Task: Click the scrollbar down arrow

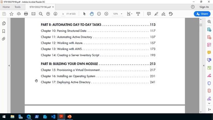Action: (x=201, y=112)
